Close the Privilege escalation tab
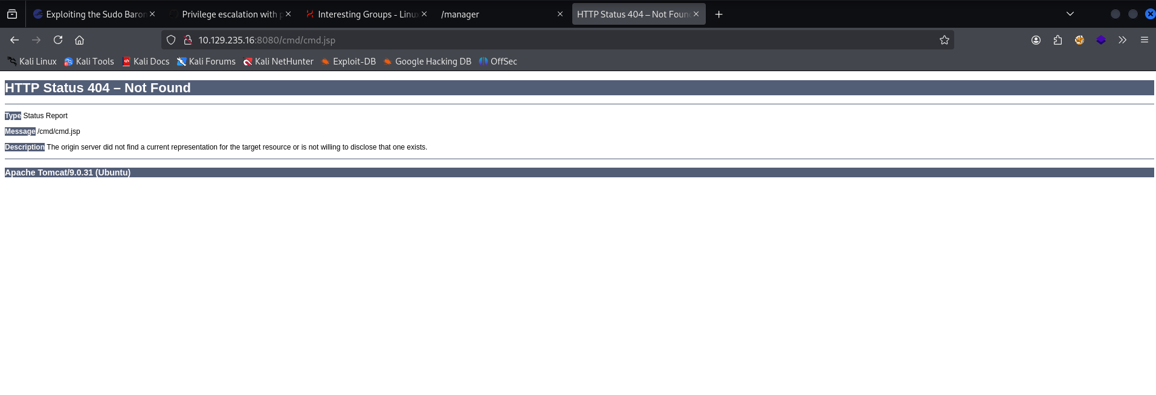 tap(288, 14)
